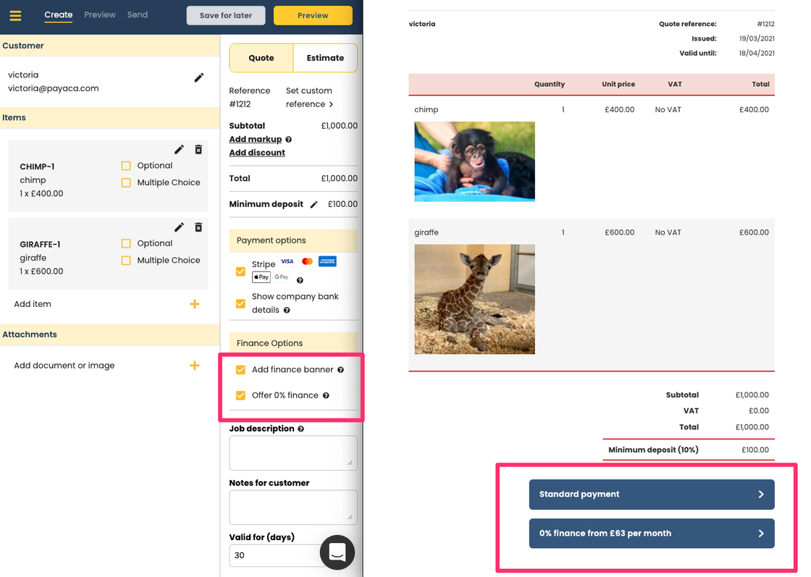Screen dimensions: 811x577
Task: Delete the CHIMP-1 item
Action: click(198, 150)
